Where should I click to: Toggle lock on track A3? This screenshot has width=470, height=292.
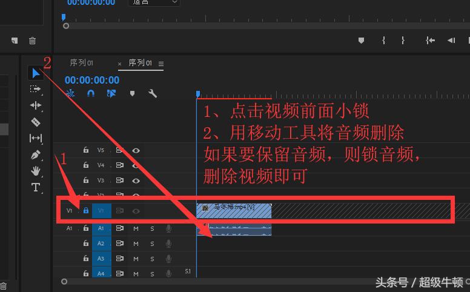click(86, 258)
